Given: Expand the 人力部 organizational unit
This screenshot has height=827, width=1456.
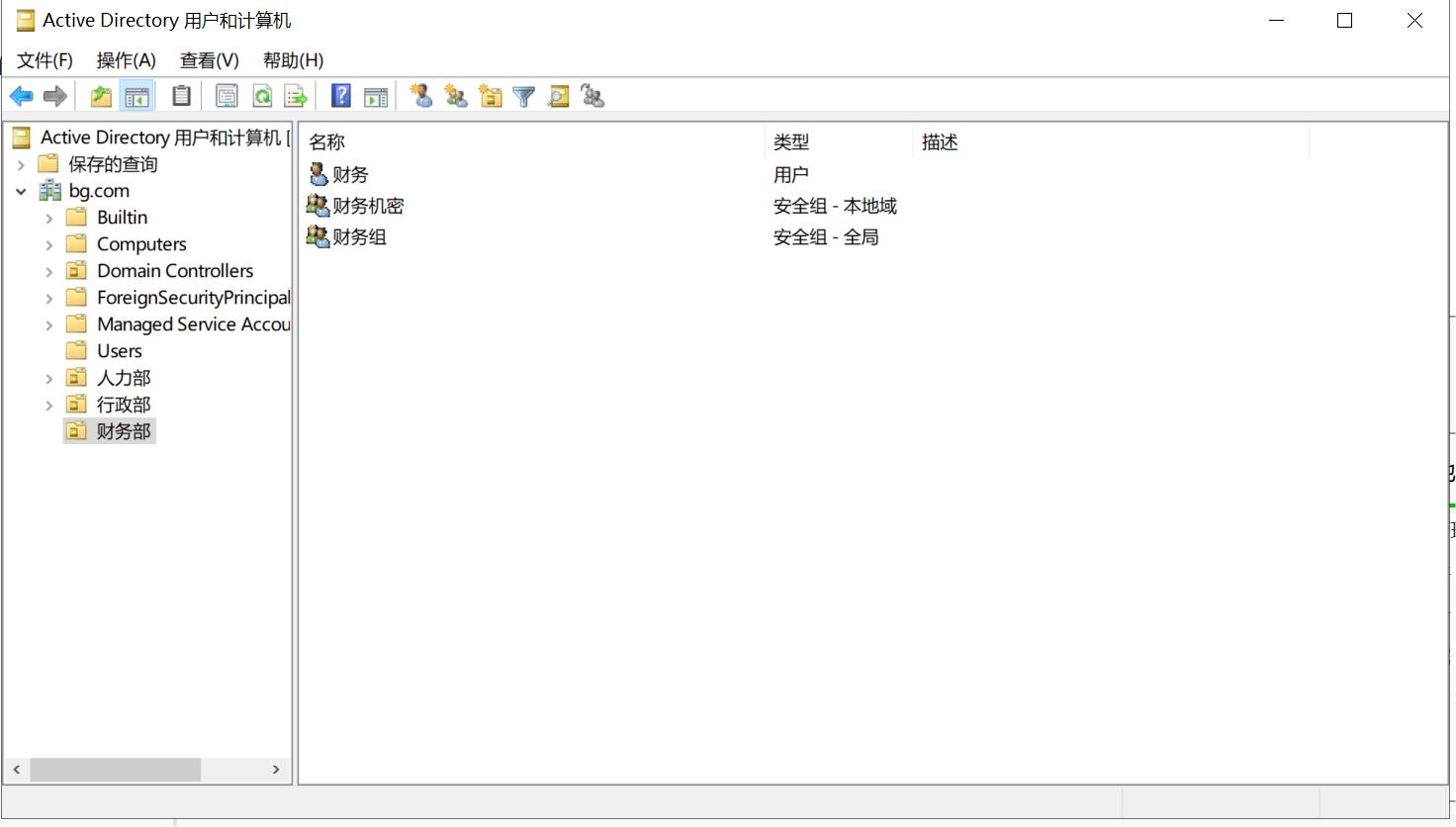Looking at the screenshot, I should pyautogui.click(x=49, y=378).
